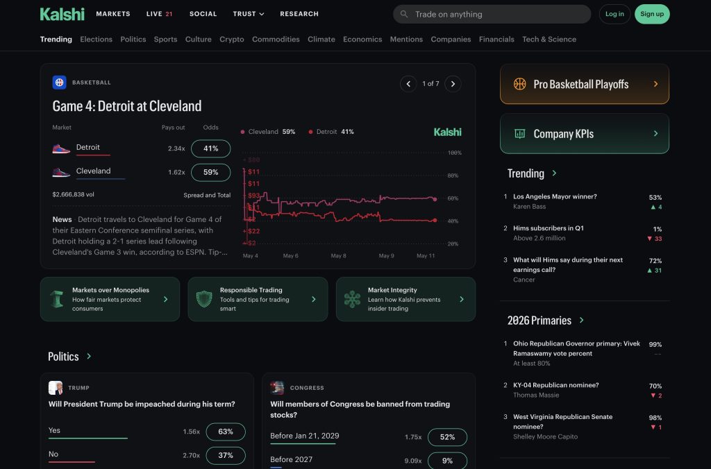Click Cleveland 59% odds button
The width and height of the screenshot is (711, 469).
tap(211, 172)
